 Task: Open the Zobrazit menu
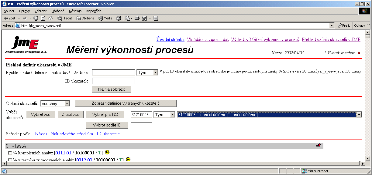pos(41,11)
